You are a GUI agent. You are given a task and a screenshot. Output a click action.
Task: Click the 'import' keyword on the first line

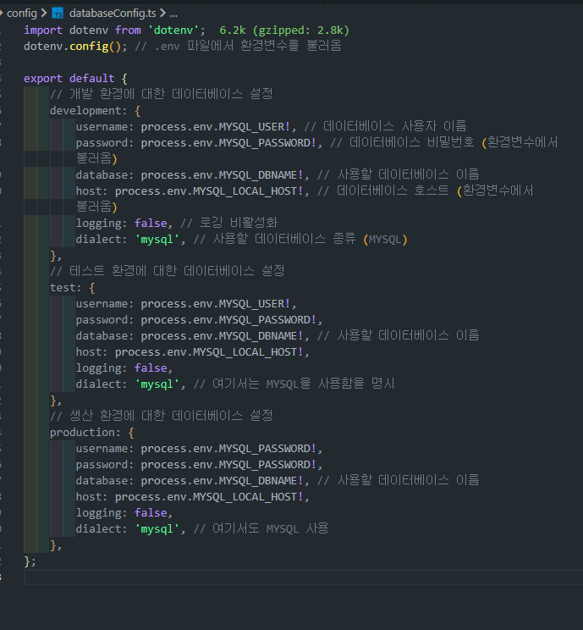coord(43,30)
